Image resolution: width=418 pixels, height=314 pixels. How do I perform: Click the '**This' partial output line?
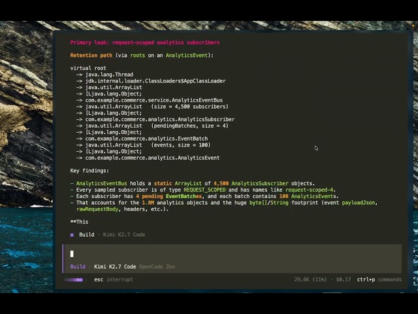coord(79,222)
